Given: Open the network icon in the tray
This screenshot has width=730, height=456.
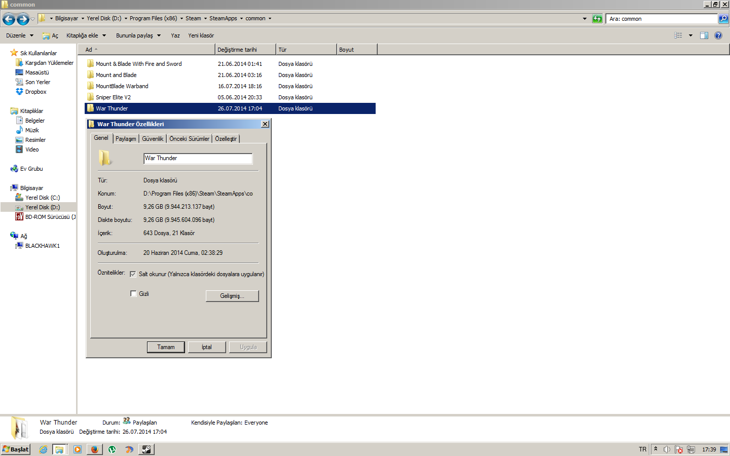Looking at the screenshot, I should (690, 449).
